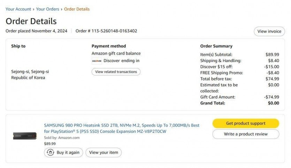
Task: Click the View your item button
Action: coord(104,152)
